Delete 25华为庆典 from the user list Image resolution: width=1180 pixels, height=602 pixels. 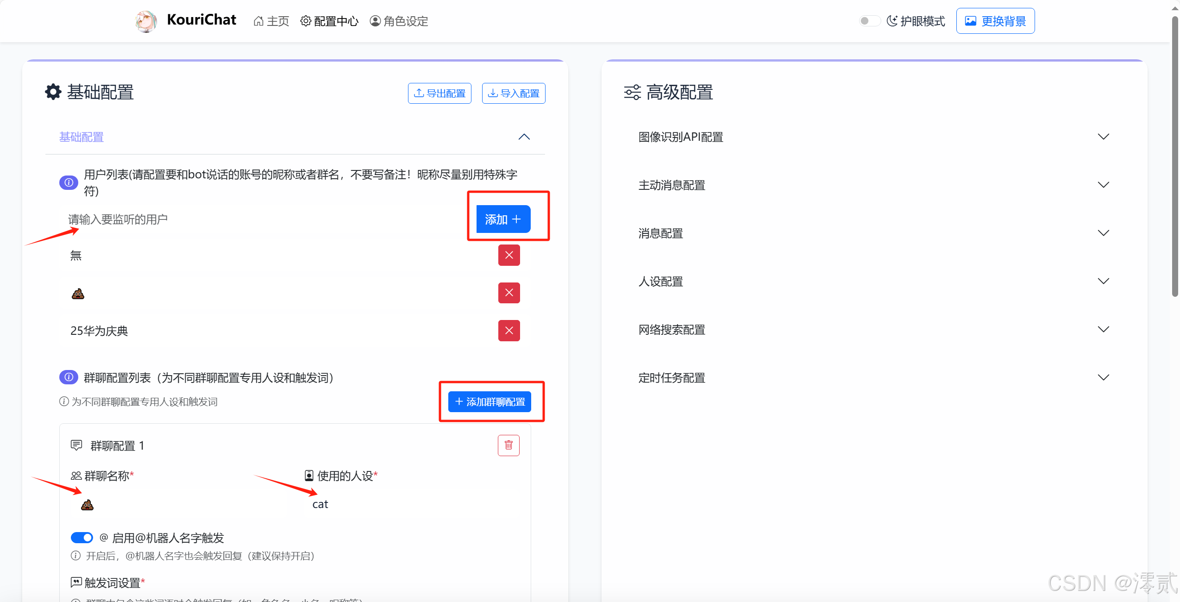tap(508, 330)
